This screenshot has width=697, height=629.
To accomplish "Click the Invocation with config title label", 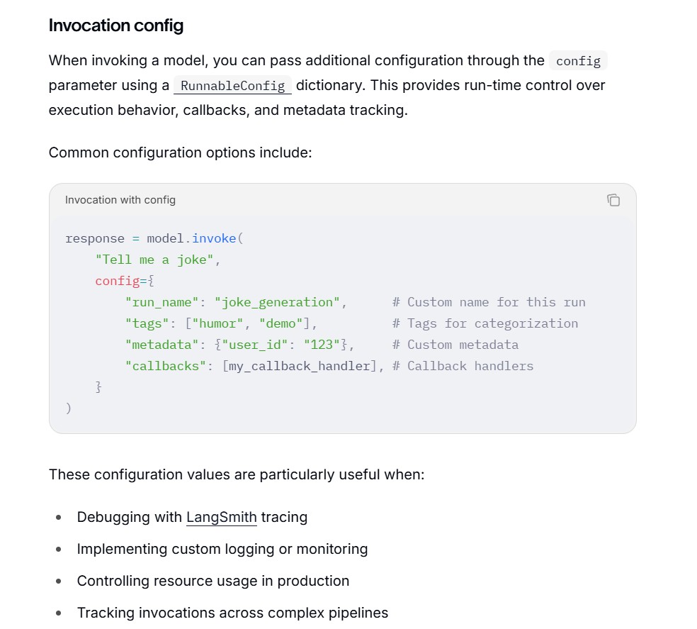I will 120,200.
